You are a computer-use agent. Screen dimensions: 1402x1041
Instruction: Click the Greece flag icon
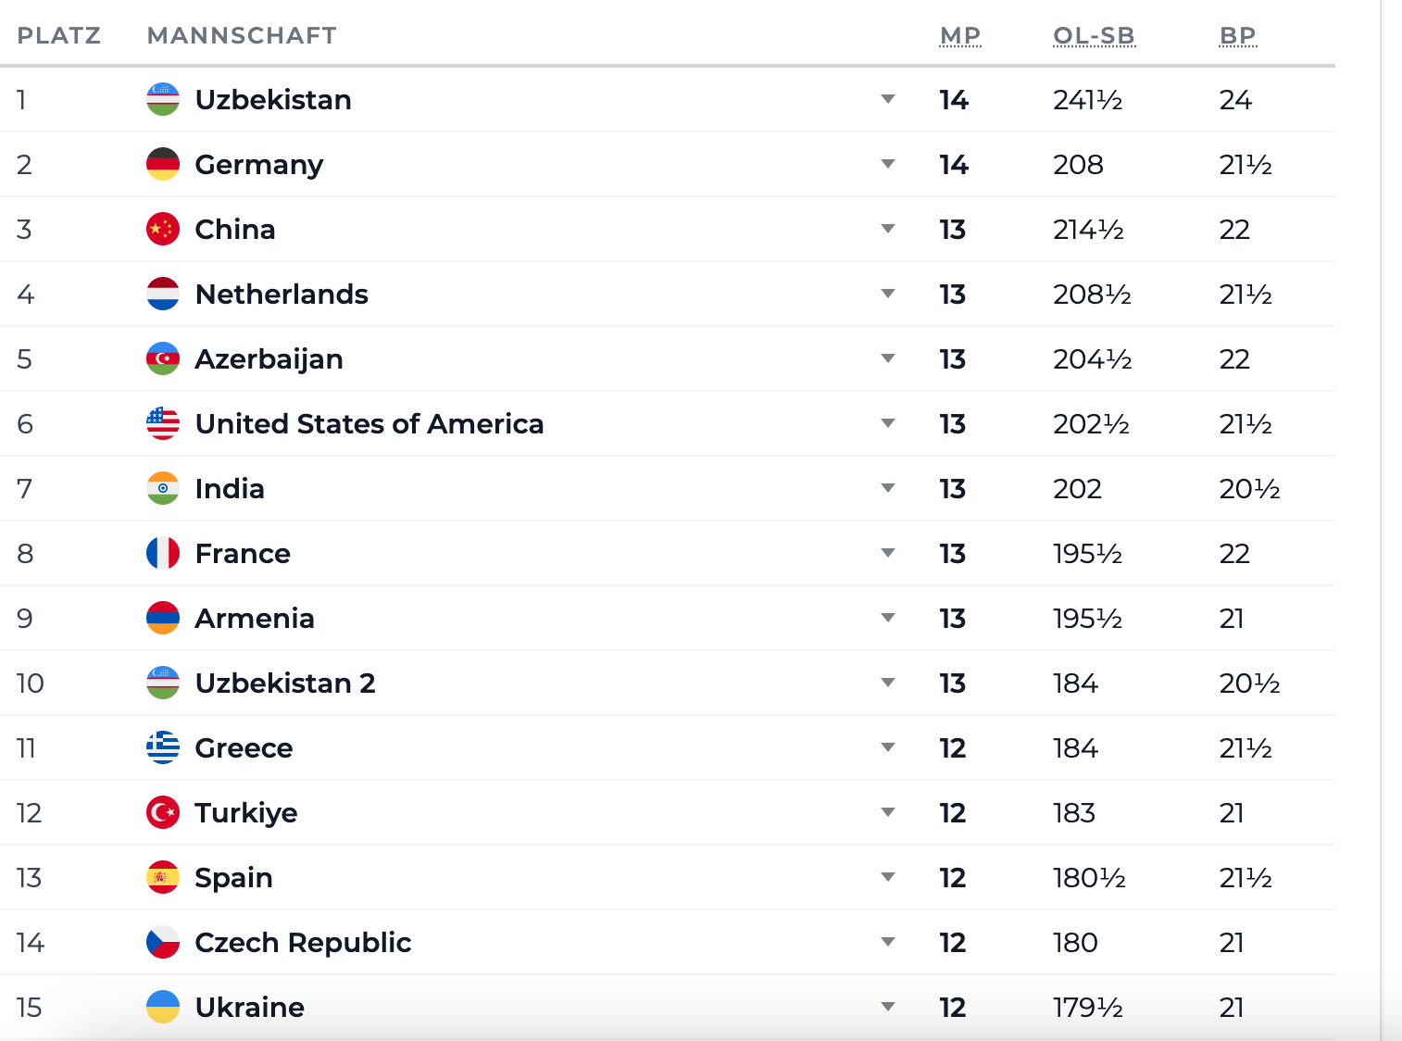pos(163,747)
